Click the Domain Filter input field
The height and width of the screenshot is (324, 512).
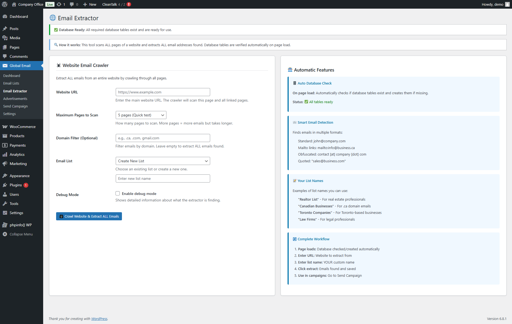coord(163,138)
